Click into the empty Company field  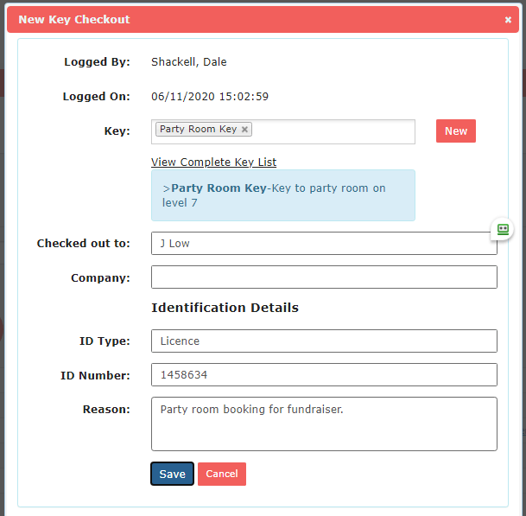pos(324,277)
